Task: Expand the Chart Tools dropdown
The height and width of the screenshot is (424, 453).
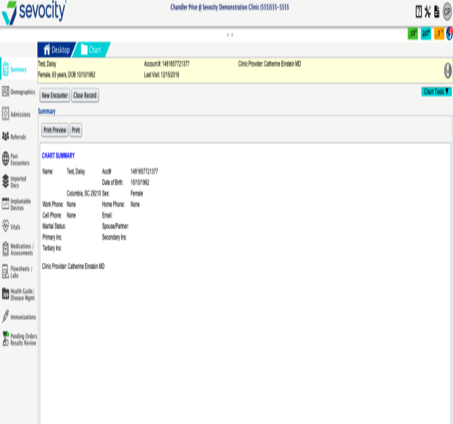Action: pos(436,92)
